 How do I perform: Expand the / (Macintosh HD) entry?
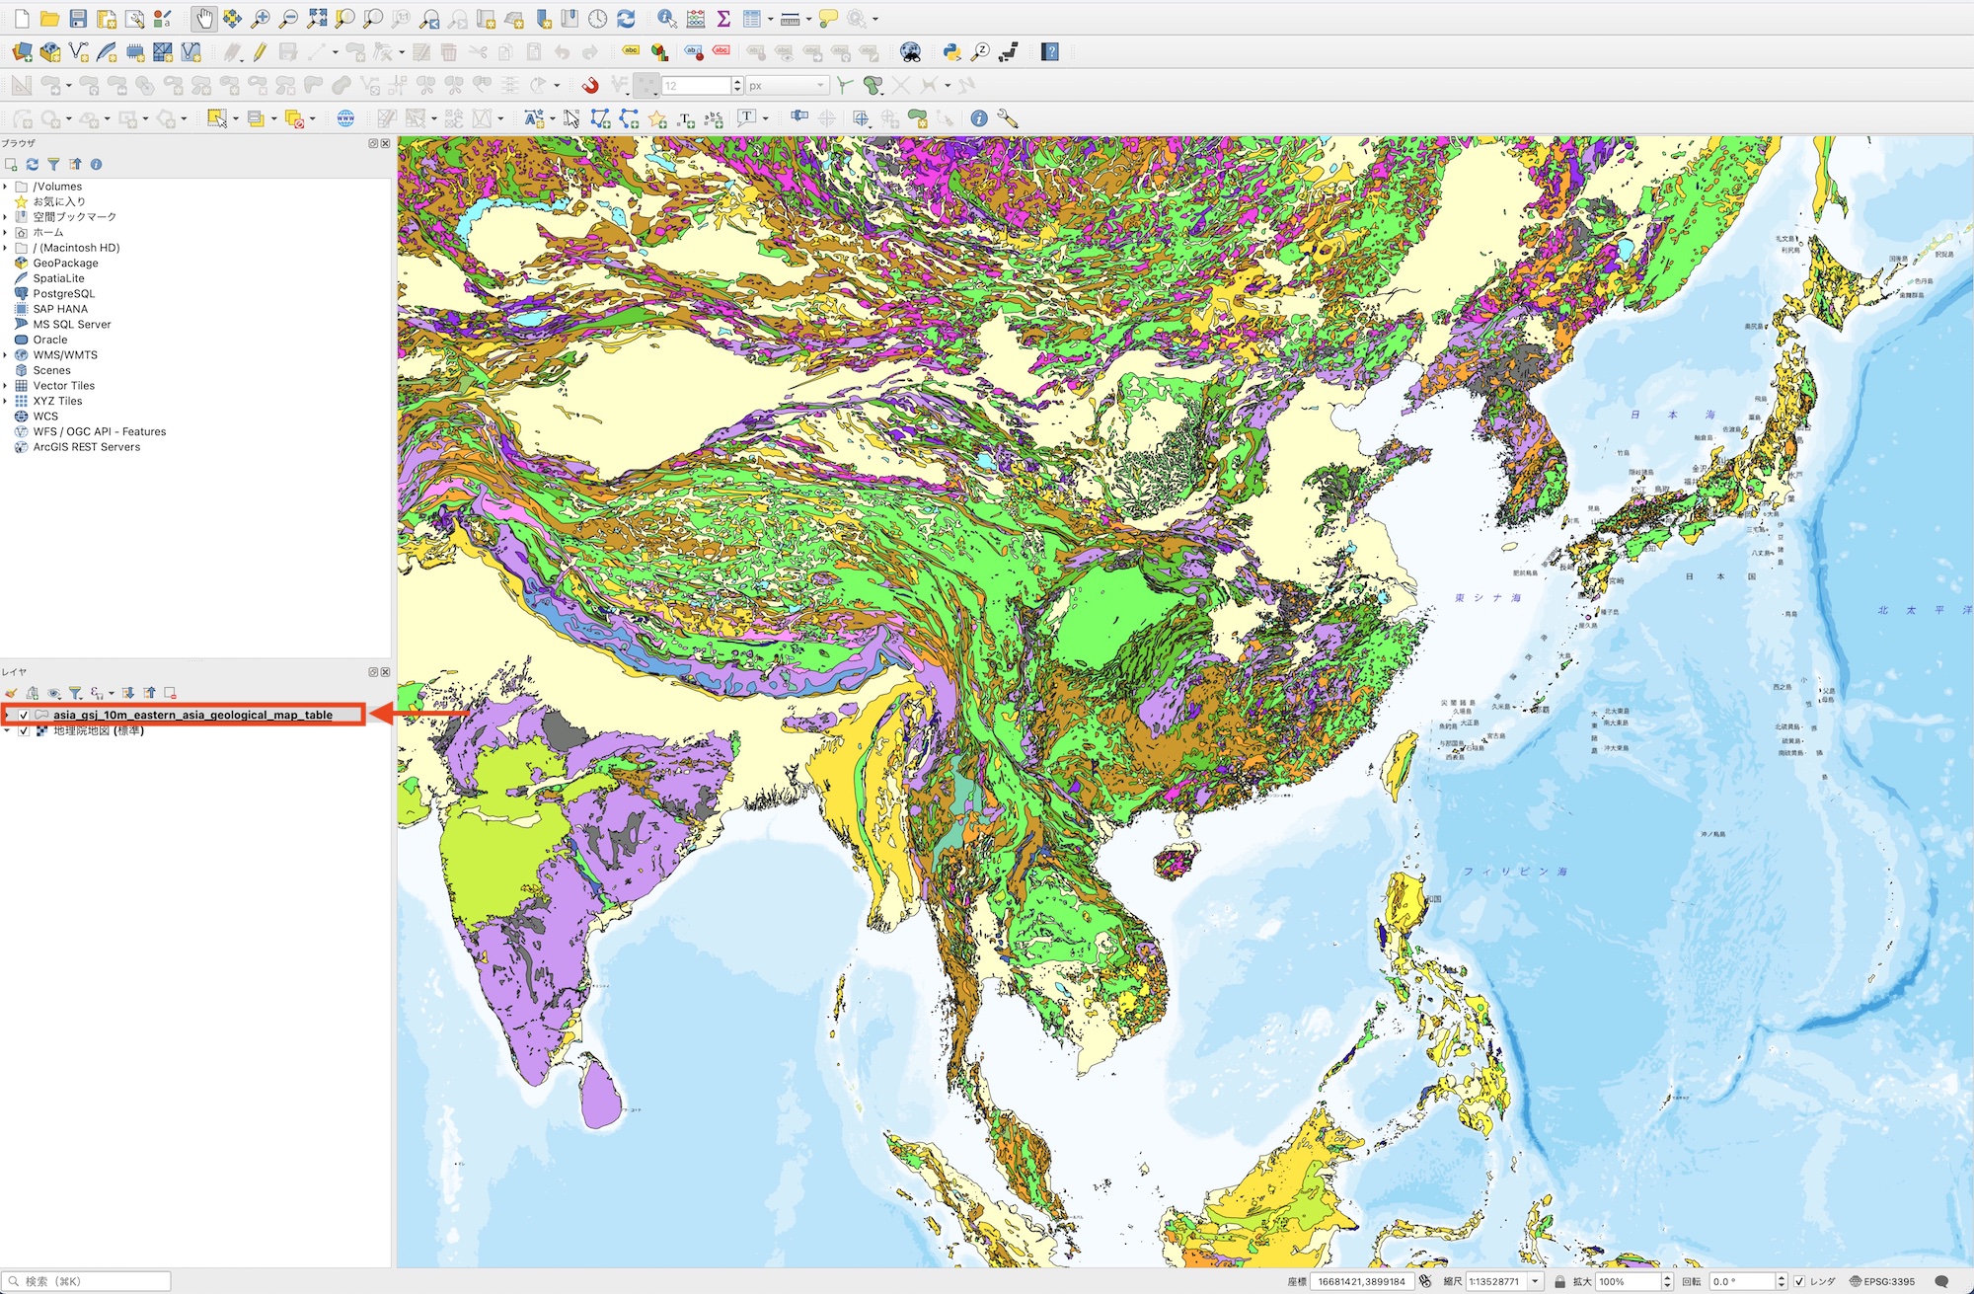click(6, 247)
